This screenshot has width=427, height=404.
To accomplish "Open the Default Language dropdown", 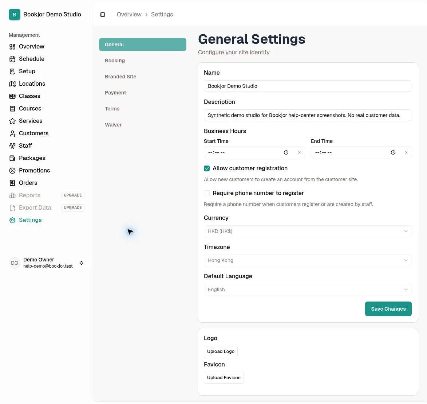I will coord(308,290).
